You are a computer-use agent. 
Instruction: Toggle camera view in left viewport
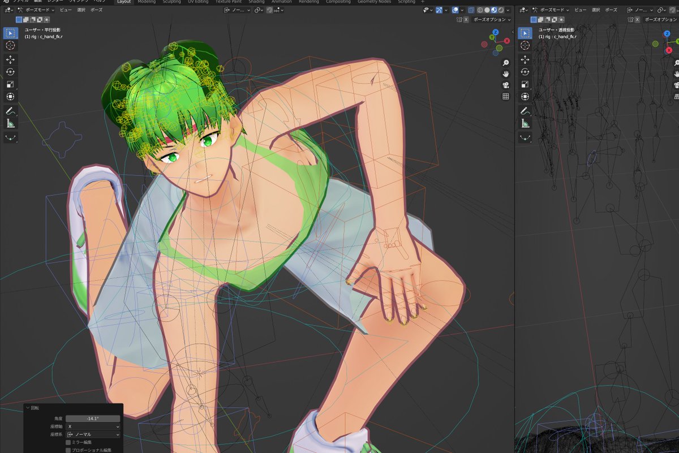[x=506, y=85]
